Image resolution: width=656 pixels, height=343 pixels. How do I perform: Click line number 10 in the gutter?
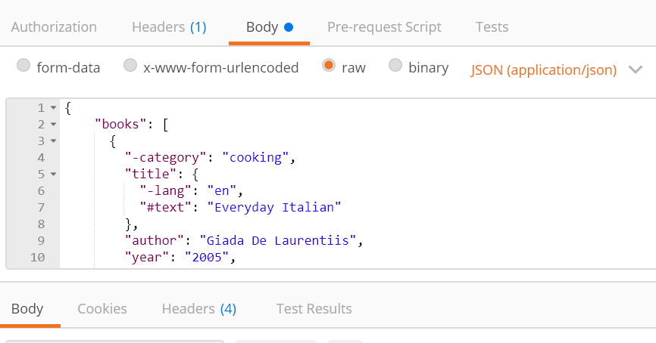tap(38, 258)
